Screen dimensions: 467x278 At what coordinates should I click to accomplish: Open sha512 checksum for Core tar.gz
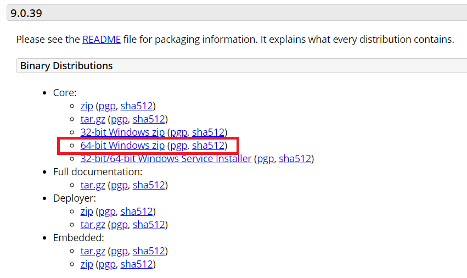click(149, 119)
